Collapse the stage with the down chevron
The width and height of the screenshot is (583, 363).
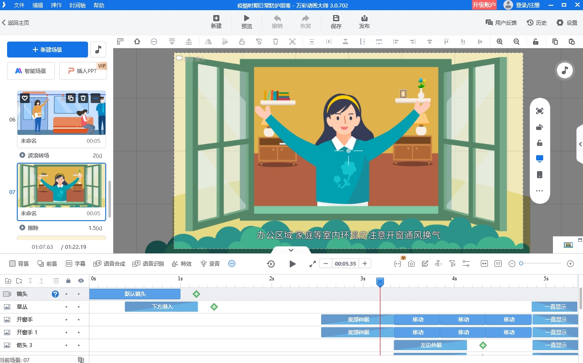(291, 250)
